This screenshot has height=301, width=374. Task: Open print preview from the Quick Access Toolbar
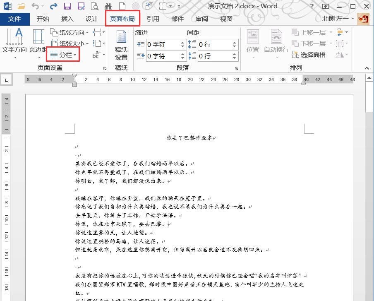pyautogui.click(x=95, y=6)
